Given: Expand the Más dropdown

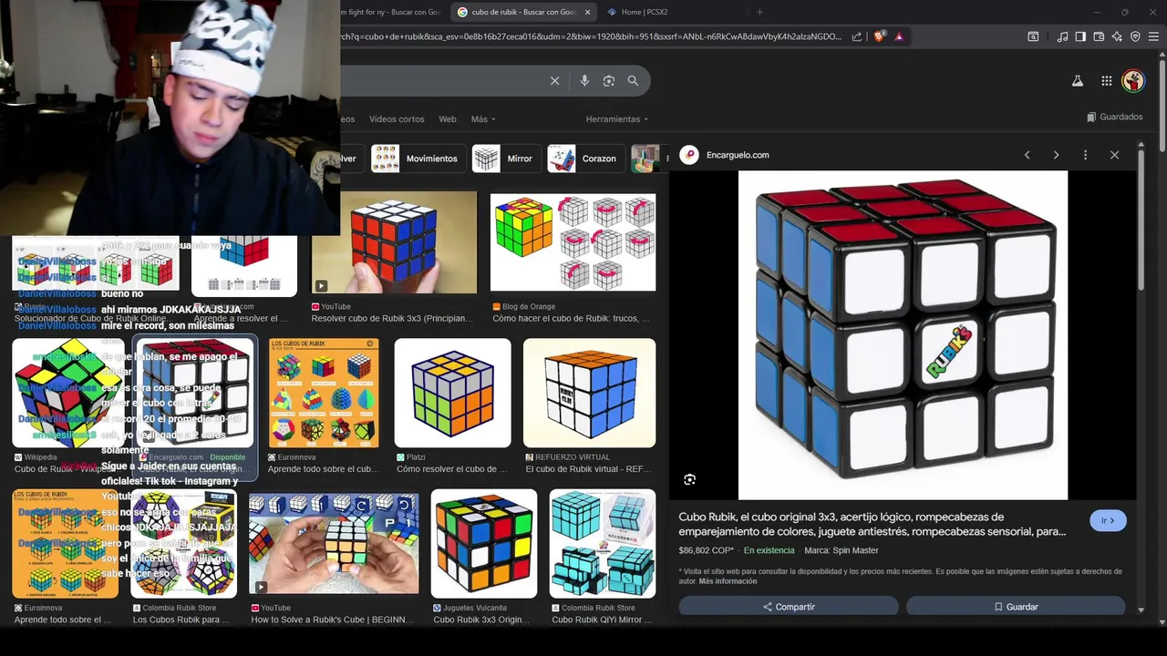Looking at the screenshot, I should point(483,119).
